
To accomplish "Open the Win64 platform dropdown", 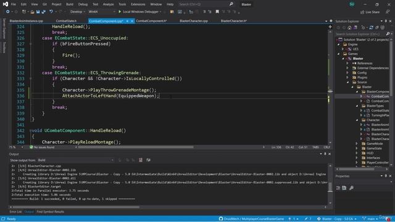I will 102,12.
